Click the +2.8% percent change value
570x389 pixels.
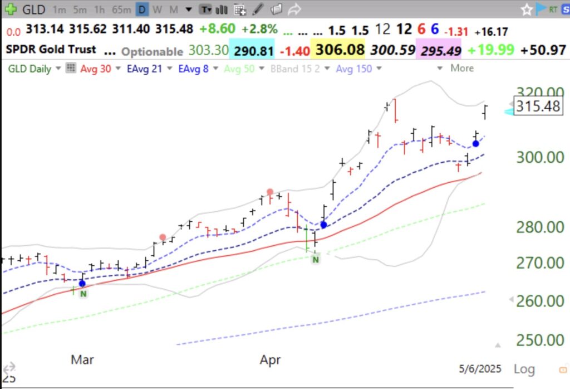pyautogui.click(x=259, y=28)
